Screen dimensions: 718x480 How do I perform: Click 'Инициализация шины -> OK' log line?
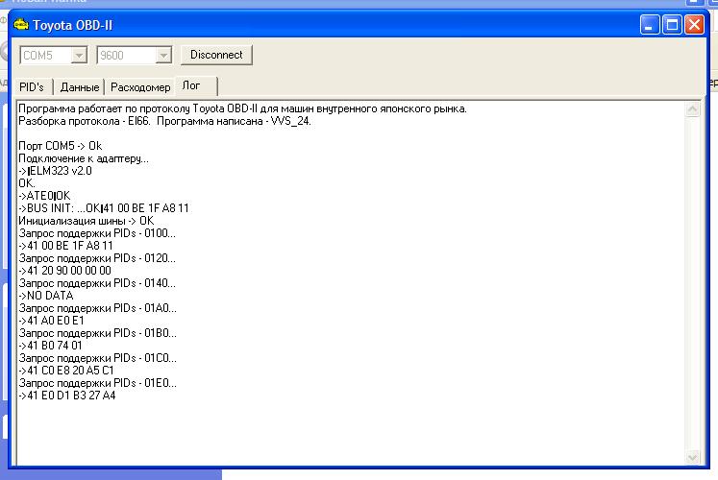[87, 221]
